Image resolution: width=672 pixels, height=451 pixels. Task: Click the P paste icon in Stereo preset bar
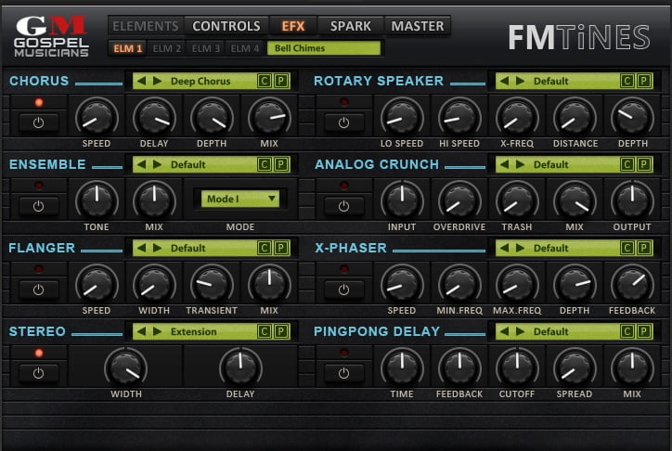click(280, 331)
